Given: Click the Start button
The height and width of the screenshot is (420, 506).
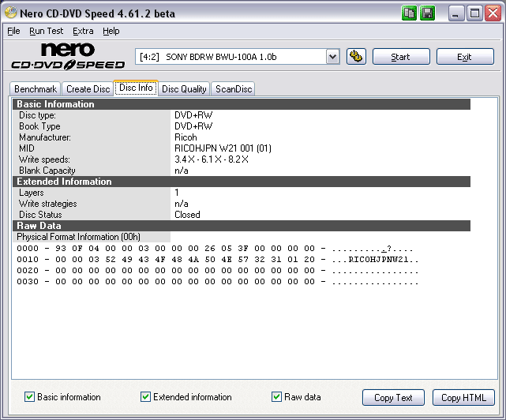Looking at the screenshot, I should [x=401, y=57].
